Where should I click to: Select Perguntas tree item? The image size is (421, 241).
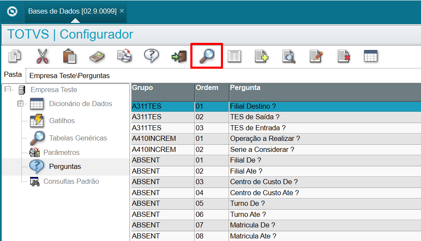(x=65, y=166)
